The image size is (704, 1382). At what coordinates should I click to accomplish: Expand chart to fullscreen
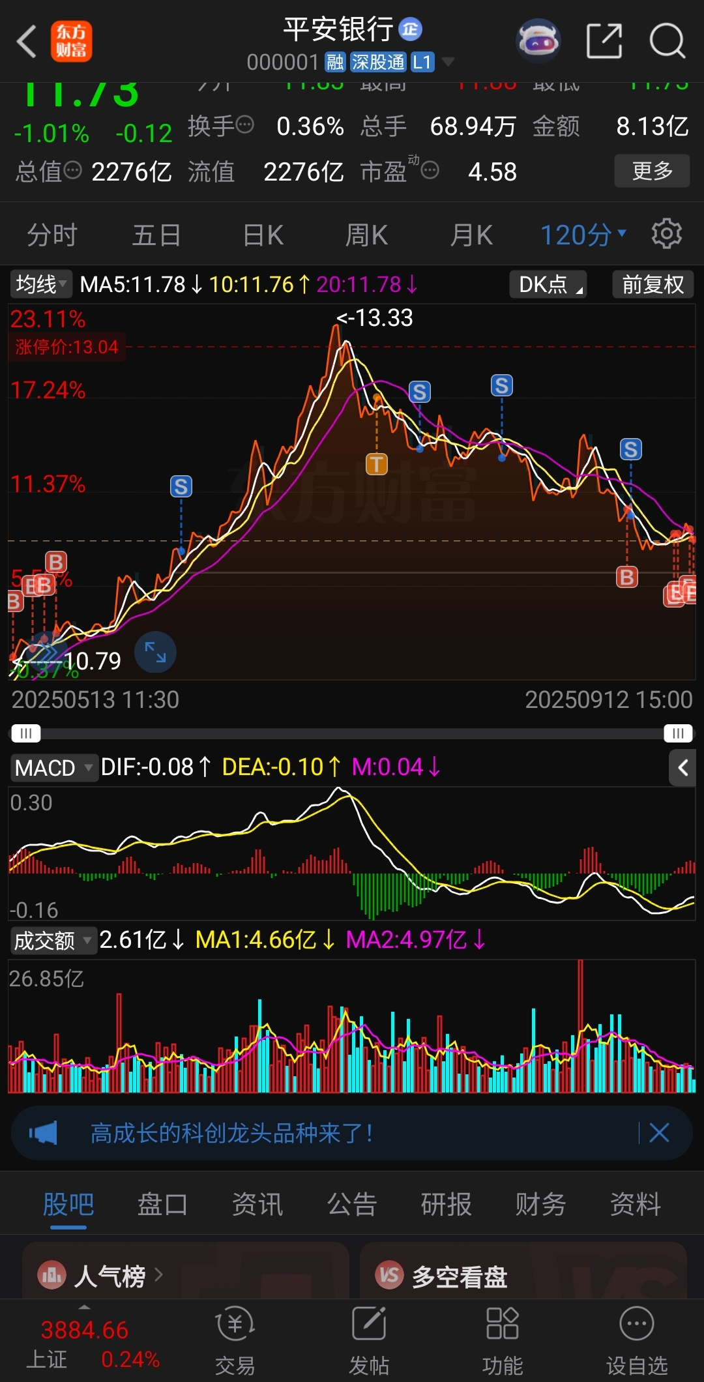pos(155,652)
